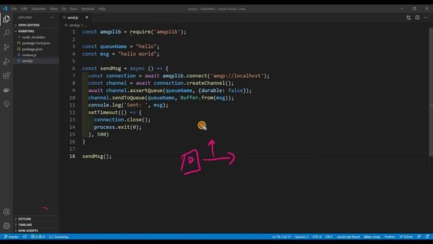Image resolution: width=433 pixels, height=244 pixels.
Task: Click 'Scanning..' status bar text
Action: (x=59, y=237)
